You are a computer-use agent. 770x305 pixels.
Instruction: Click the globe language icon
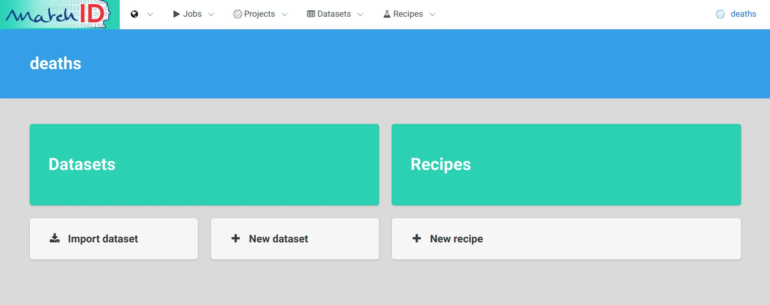134,13
